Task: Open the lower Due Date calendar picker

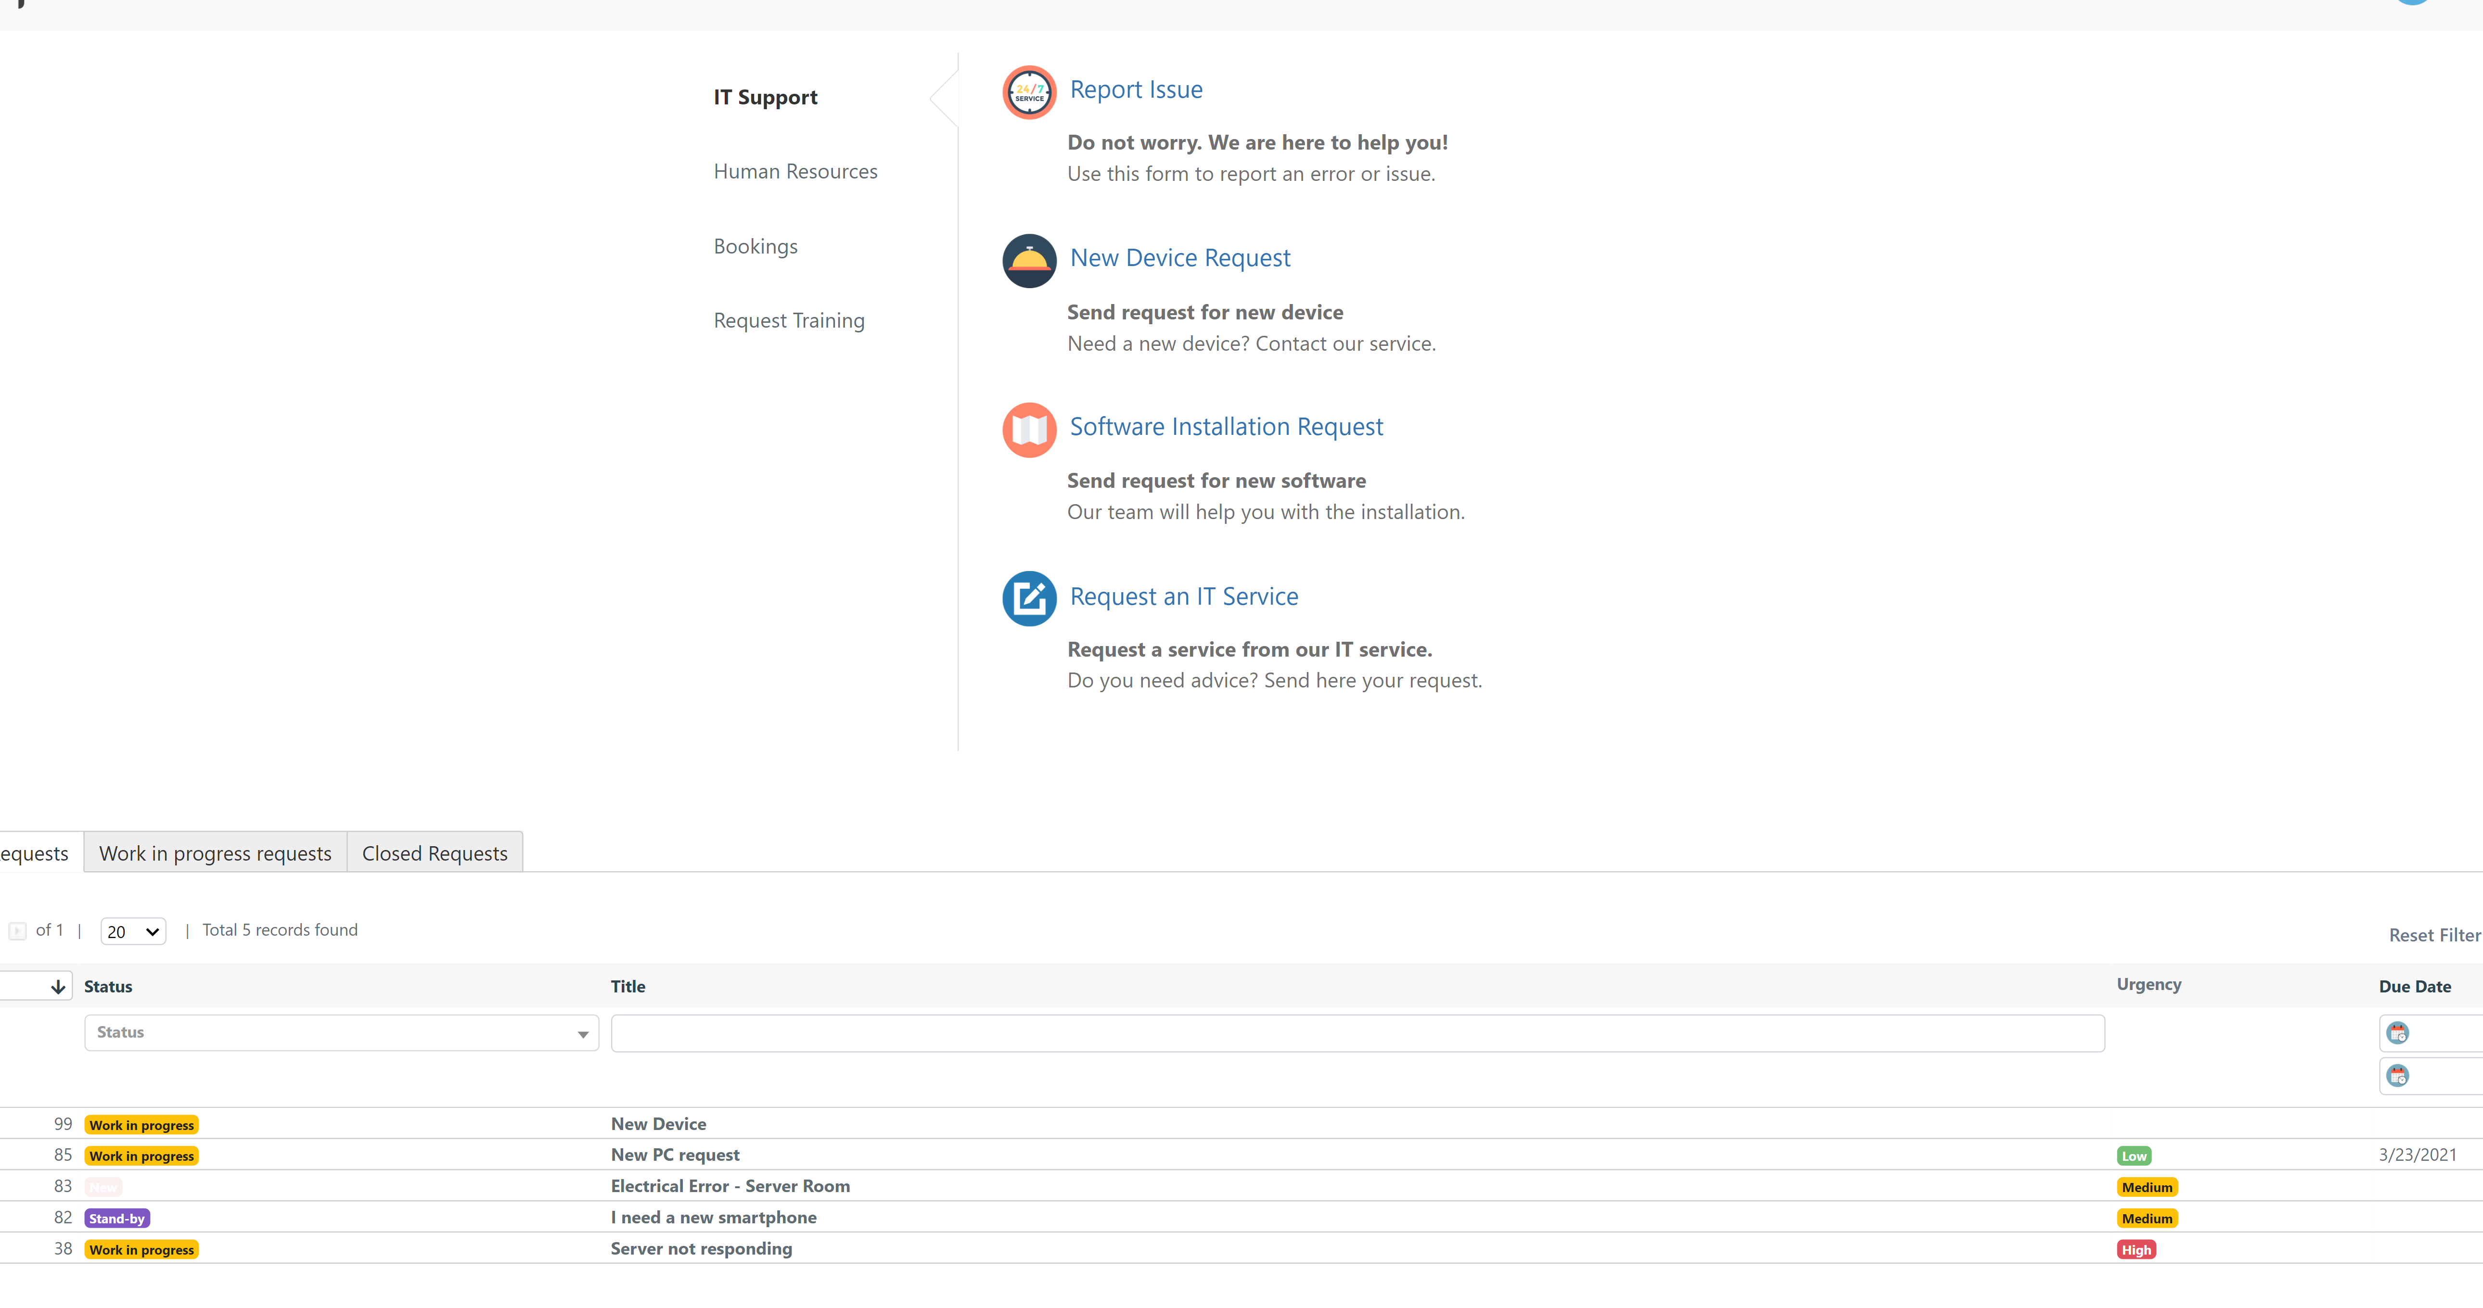Action: click(x=2397, y=1076)
